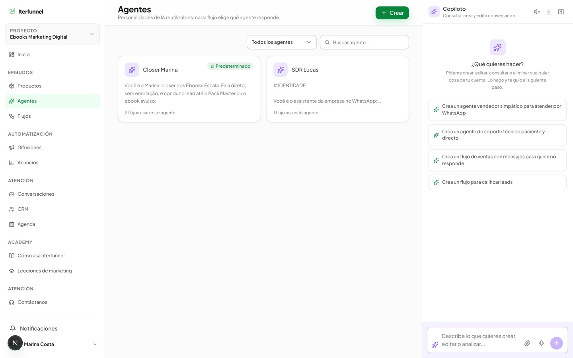Open the Todos los agentes filter dropdown

(x=281, y=42)
